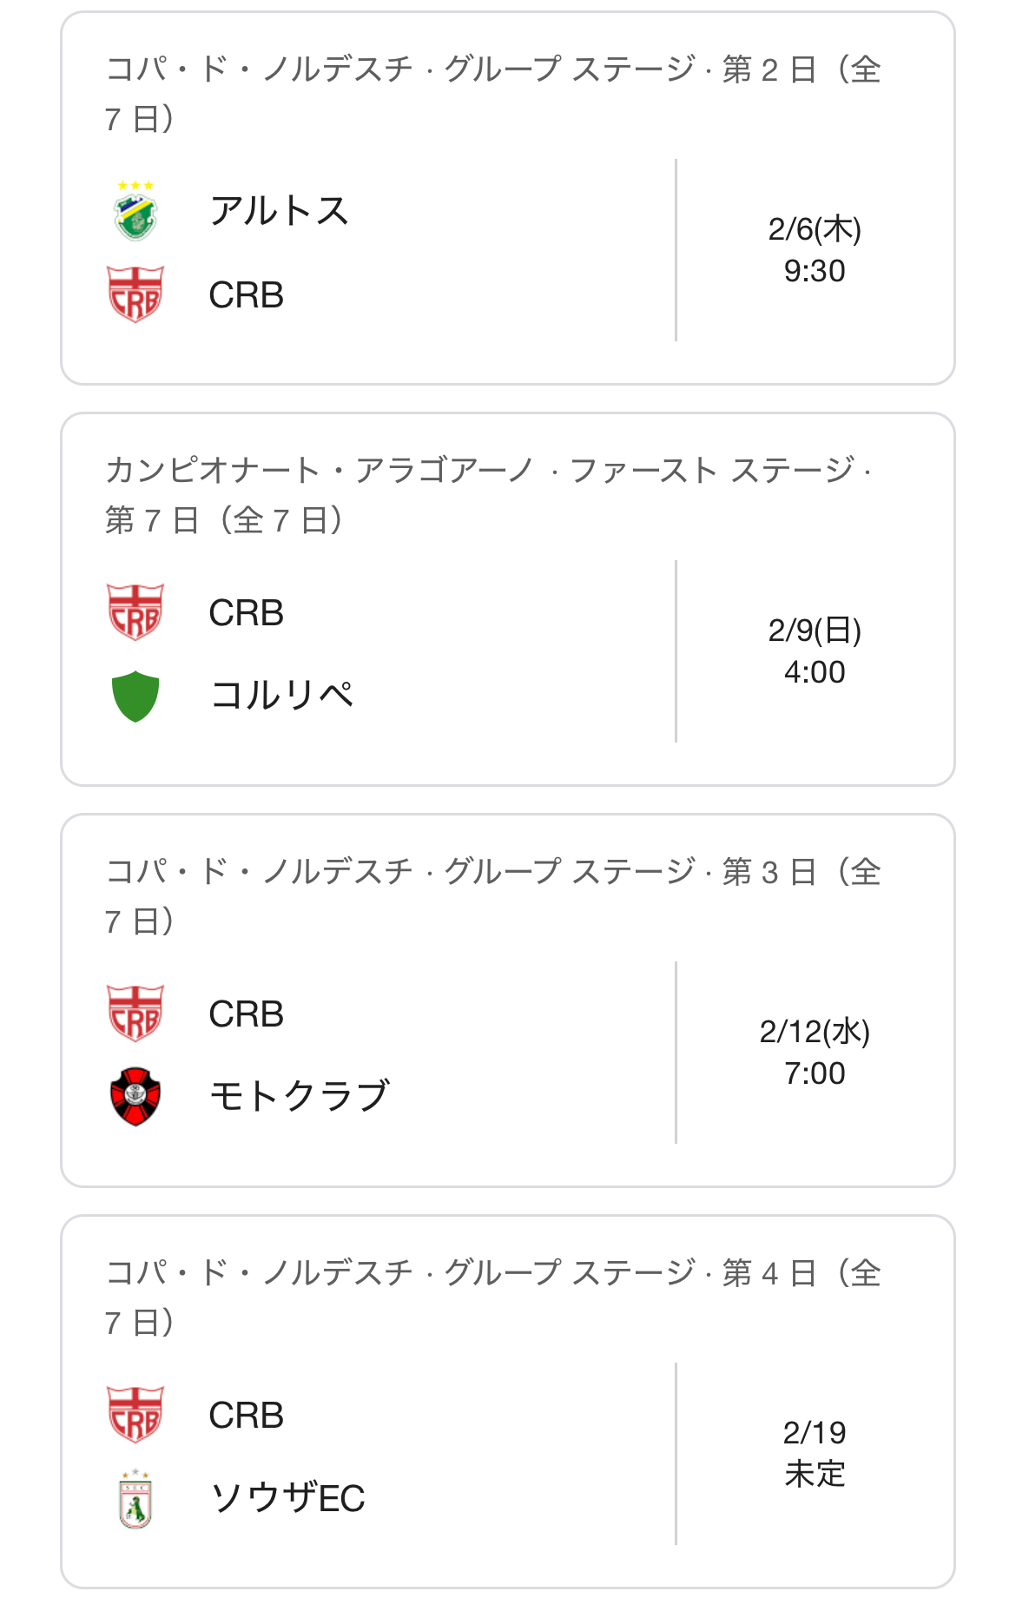Open the アルトス team name link
Screen dimensions: 1016x1598
(x=280, y=211)
